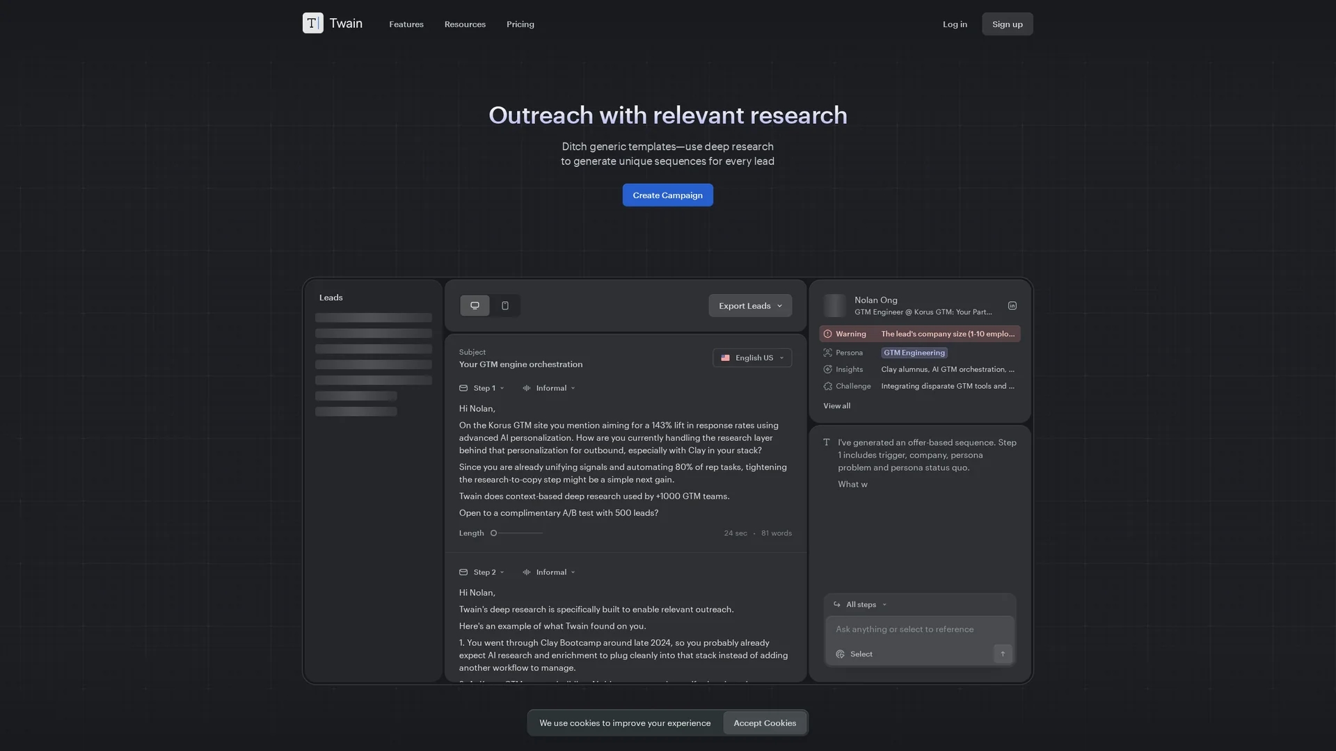
Task: Click 'Open to a complimentary A/B test' line
Action: (559, 513)
